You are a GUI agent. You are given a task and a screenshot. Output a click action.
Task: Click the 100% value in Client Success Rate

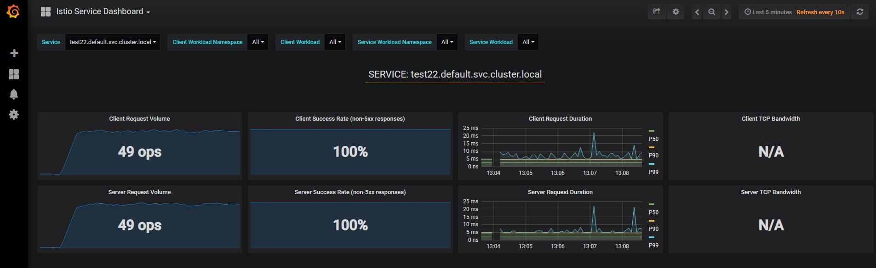click(350, 151)
